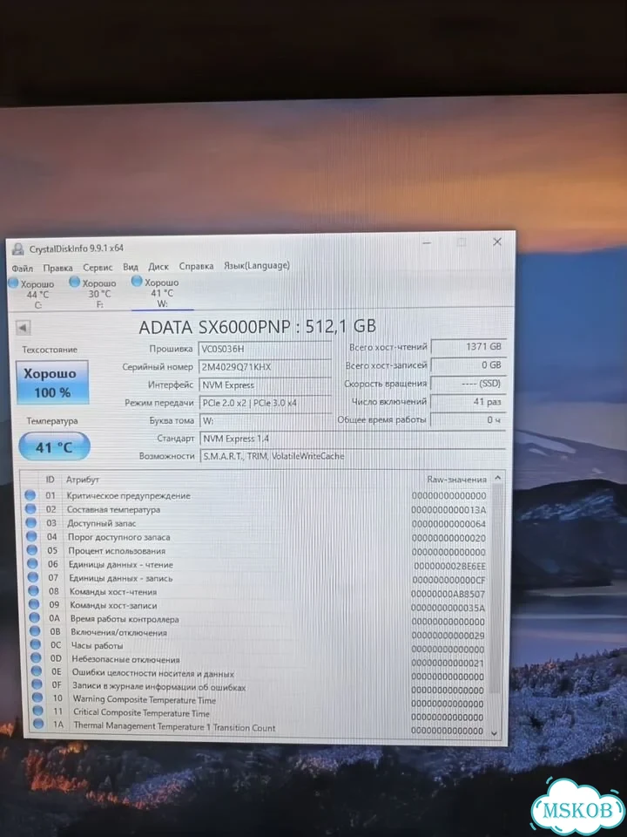Select disk C: at 44 °C

click(32, 294)
